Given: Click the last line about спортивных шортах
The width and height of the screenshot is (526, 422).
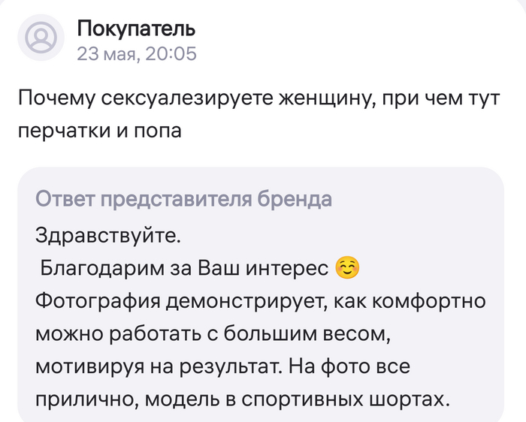Looking at the screenshot, I should [x=242, y=399].
